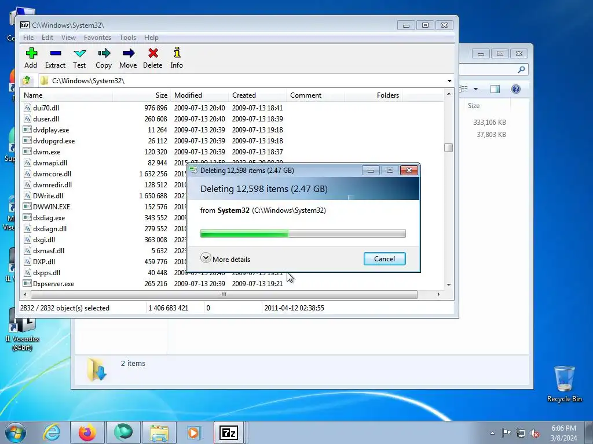
Task: Select dxmasf.dll in file list
Action: point(49,251)
